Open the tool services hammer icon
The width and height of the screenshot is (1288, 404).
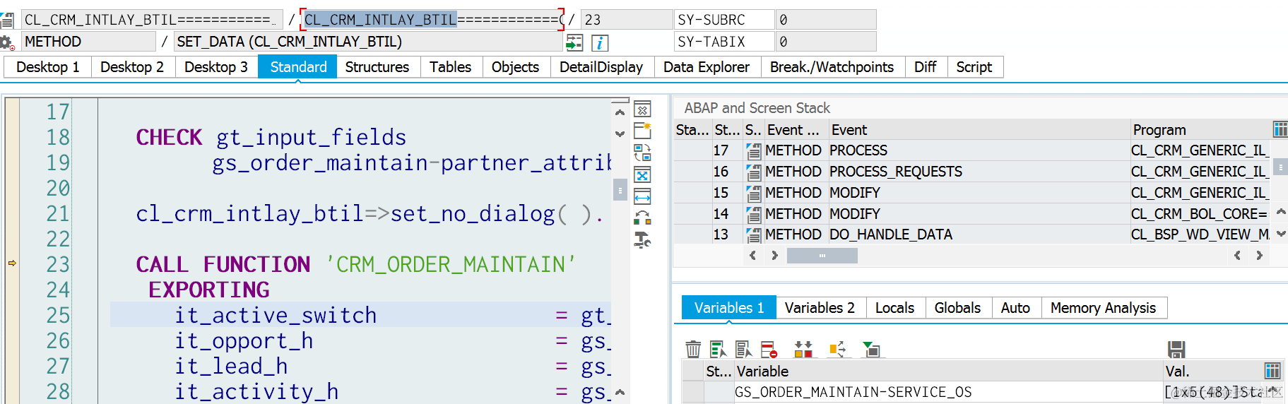pos(642,240)
